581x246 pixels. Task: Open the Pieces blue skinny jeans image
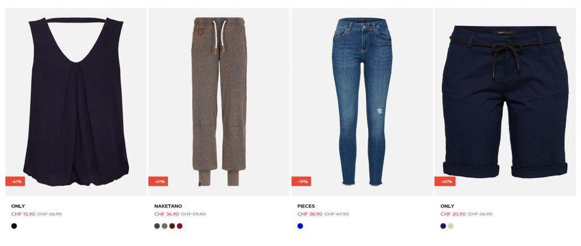point(362,102)
